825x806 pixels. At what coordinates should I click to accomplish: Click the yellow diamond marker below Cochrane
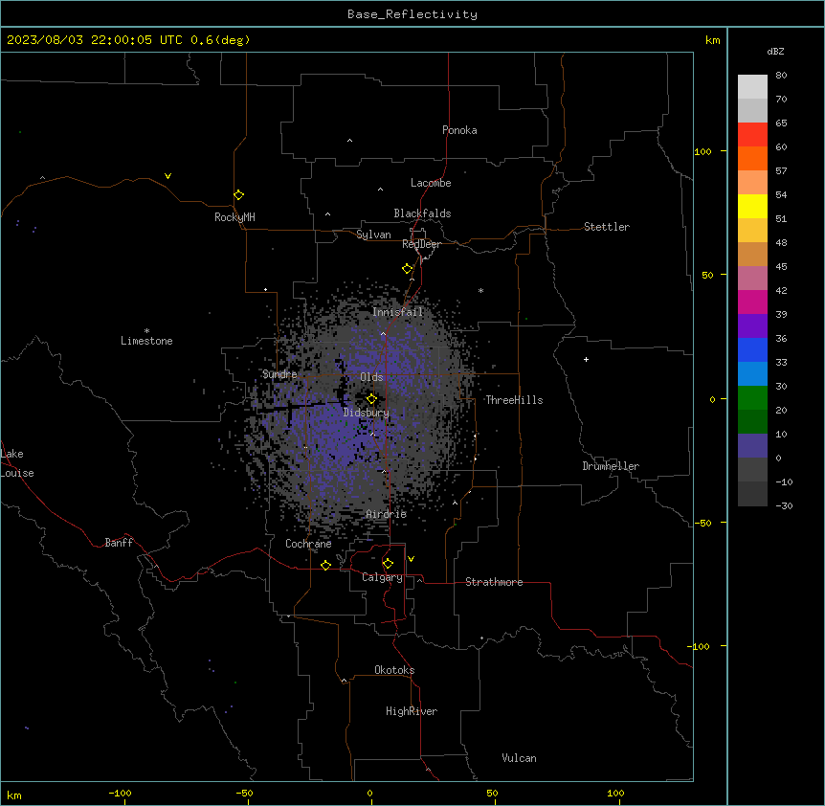pos(325,565)
